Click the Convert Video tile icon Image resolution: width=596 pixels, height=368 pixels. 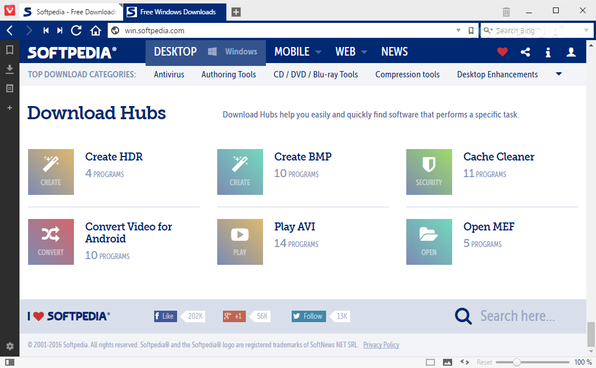(51, 242)
